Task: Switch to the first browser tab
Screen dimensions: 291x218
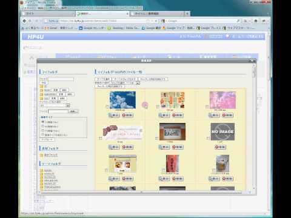Action: point(48,13)
